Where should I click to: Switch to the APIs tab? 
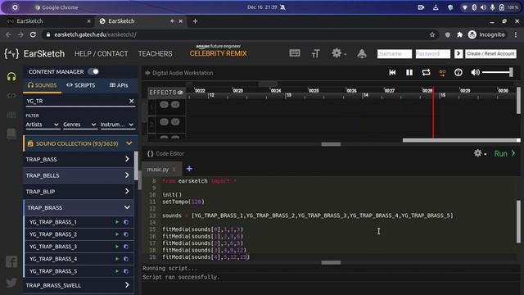tap(119, 85)
